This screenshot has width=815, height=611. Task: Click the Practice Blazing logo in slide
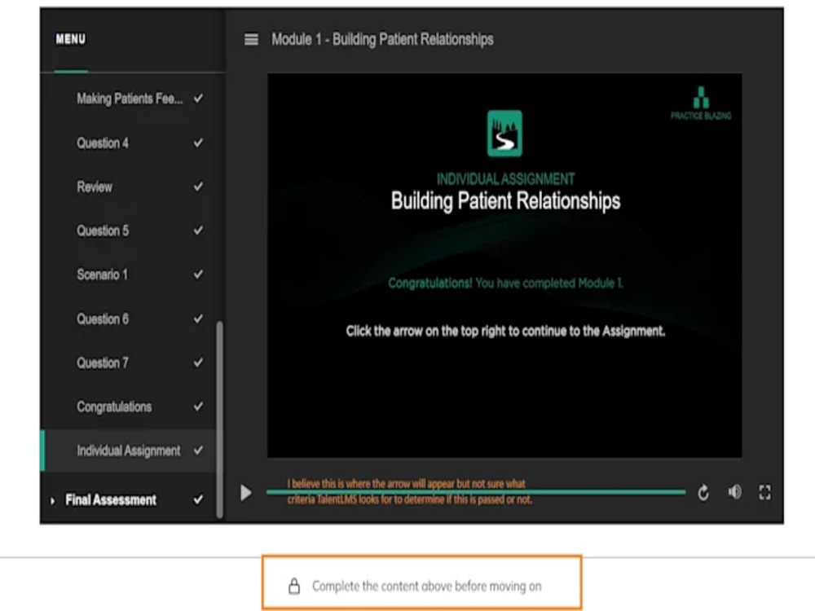click(x=701, y=103)
